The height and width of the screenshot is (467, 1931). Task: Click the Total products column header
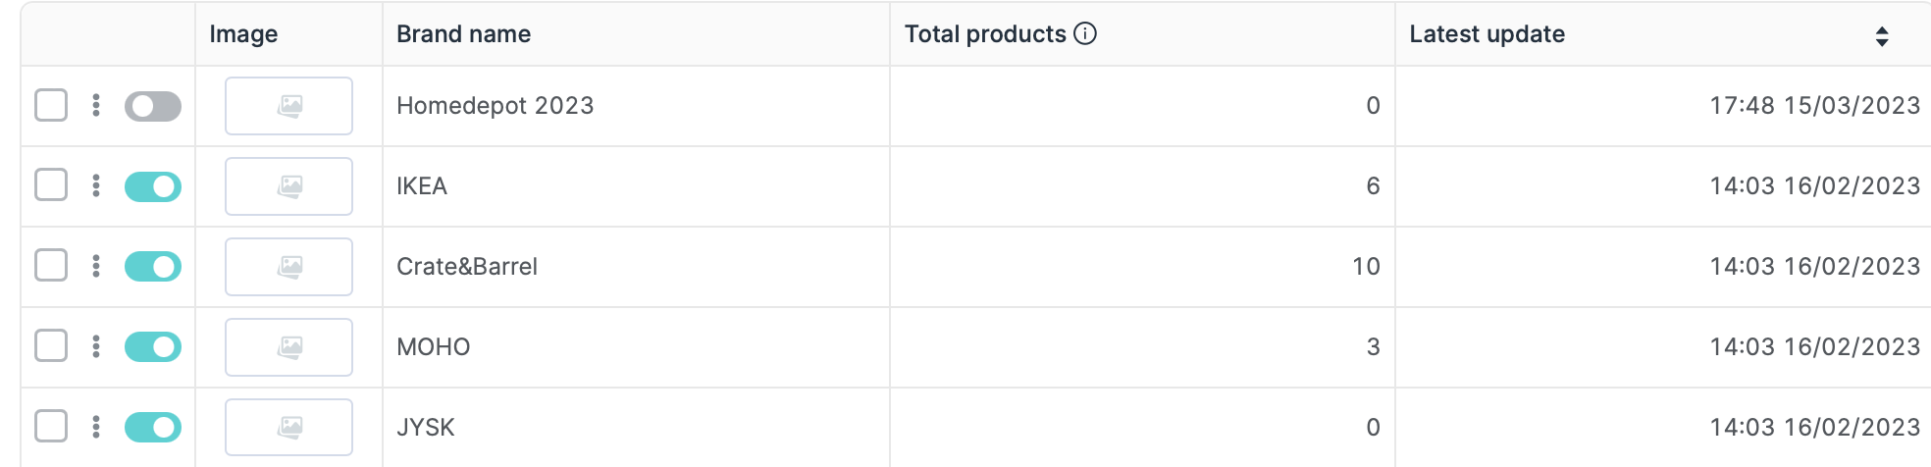(x=984, y=34)
